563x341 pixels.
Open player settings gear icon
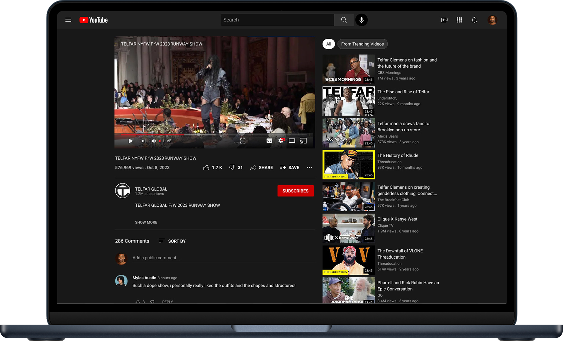[281, 141]
